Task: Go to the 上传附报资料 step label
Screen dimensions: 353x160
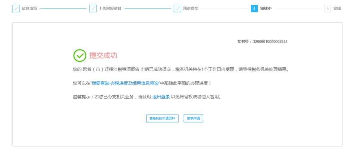Action: 110,9
